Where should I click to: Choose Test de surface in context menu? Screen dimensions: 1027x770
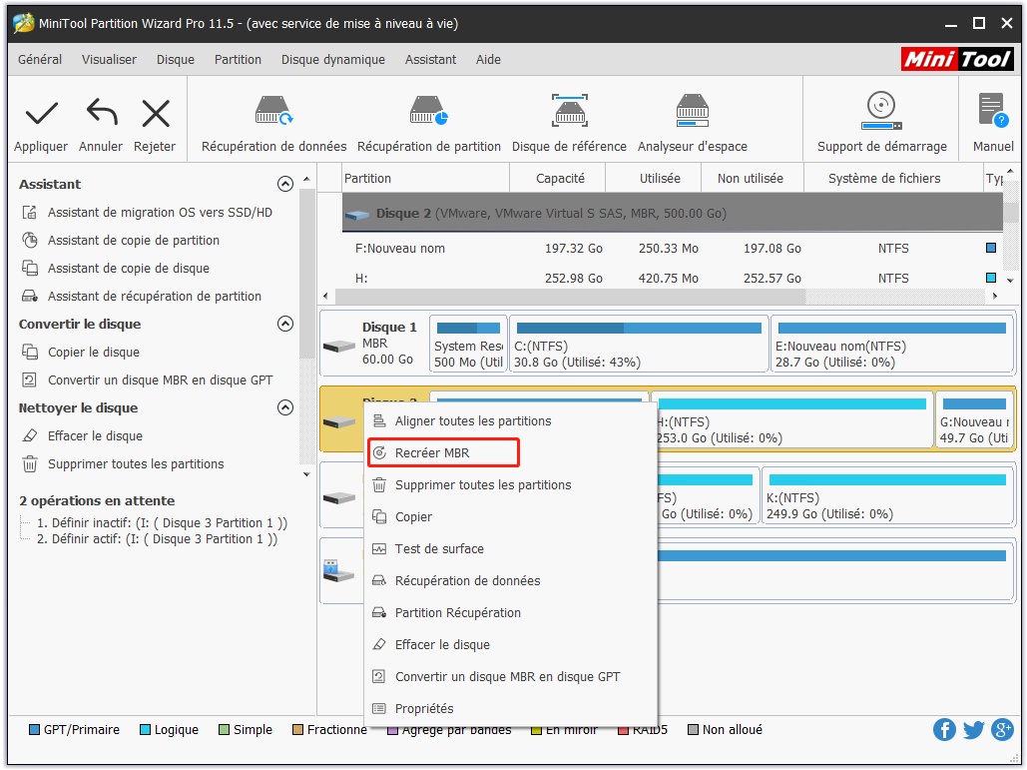511,549
